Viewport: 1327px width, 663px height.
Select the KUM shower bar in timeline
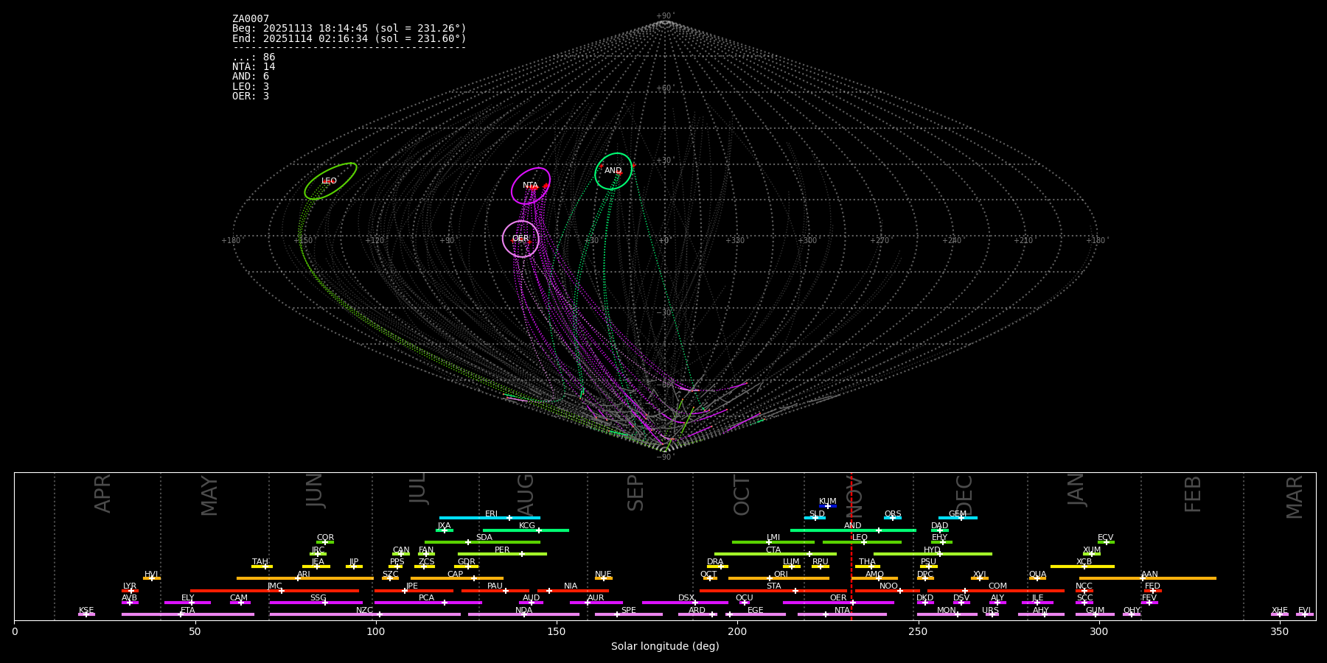827,506
